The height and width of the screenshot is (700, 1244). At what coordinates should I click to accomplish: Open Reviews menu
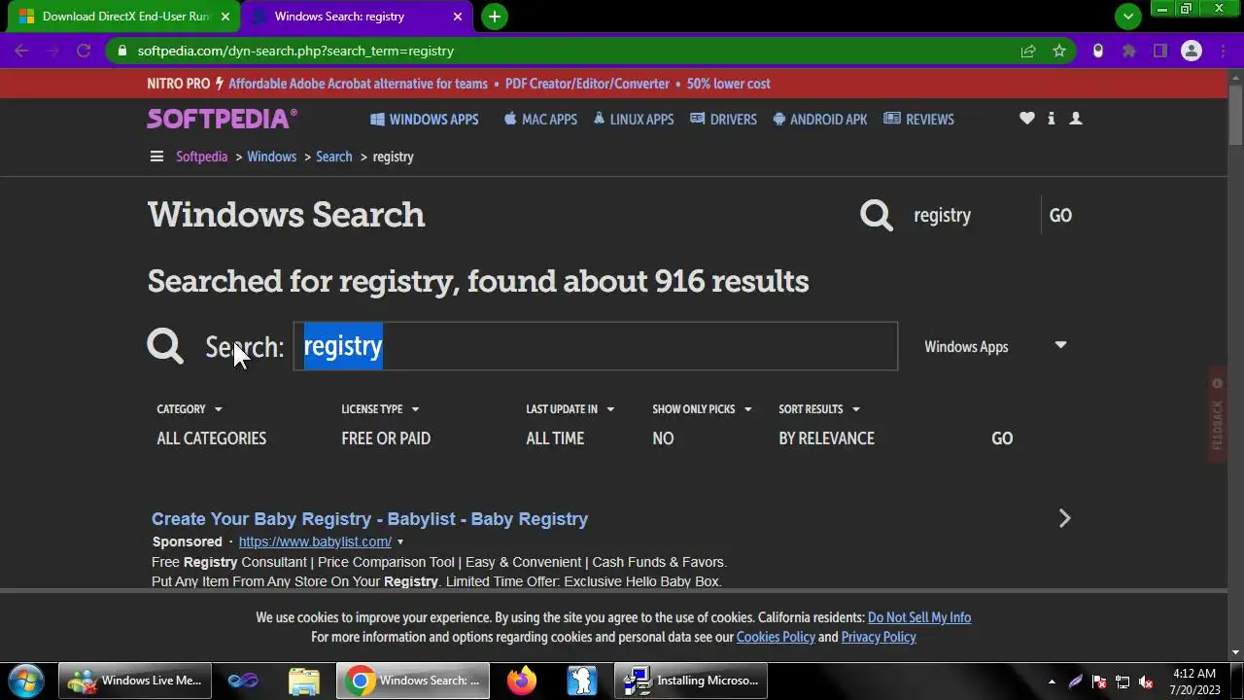pos(919,120)
